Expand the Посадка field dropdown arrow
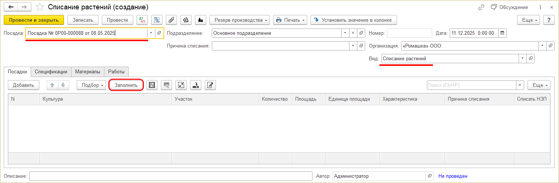Viewport: 559px width, 183px height. (151, 33)
